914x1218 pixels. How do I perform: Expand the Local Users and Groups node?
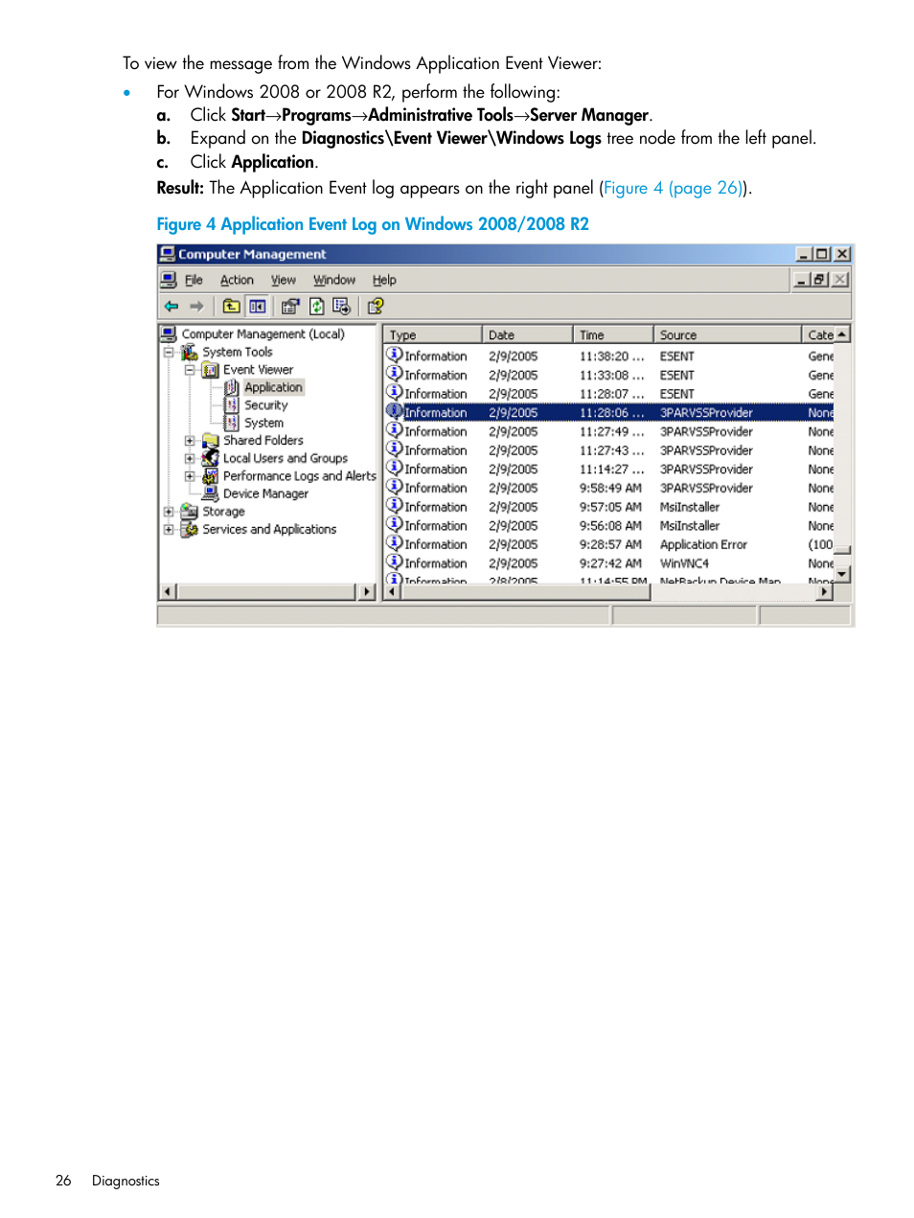click(x=190, y=458)
